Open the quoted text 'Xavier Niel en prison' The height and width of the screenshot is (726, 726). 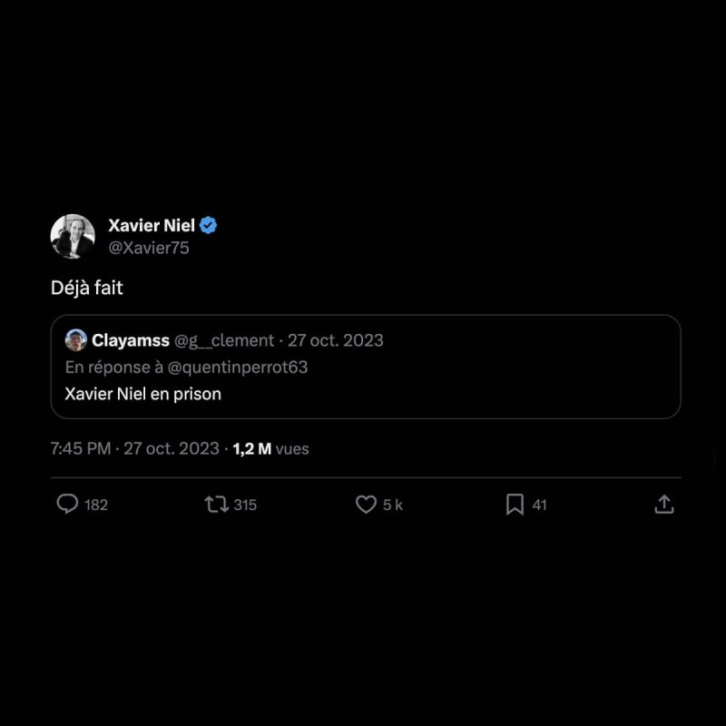tap(143, 394)
